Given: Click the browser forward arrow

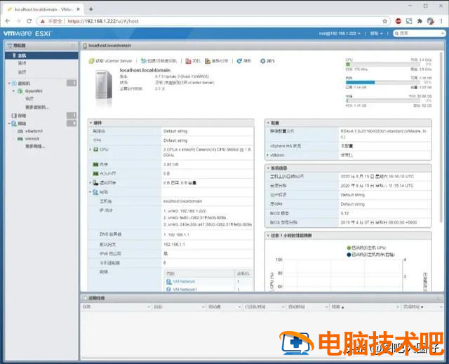Looking at the screenshot, I should [18, 21].
